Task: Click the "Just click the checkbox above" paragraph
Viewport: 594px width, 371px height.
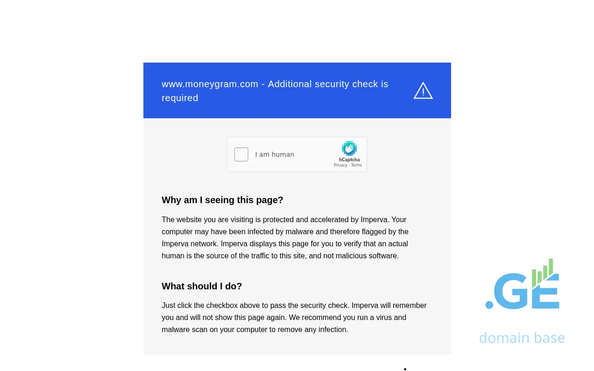Action: [294, 317]
